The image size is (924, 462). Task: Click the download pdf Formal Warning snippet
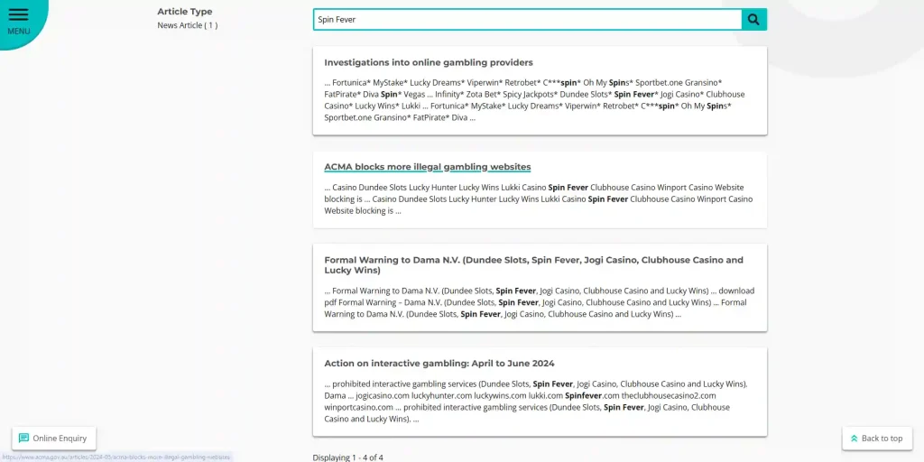(x=540, y=302)
